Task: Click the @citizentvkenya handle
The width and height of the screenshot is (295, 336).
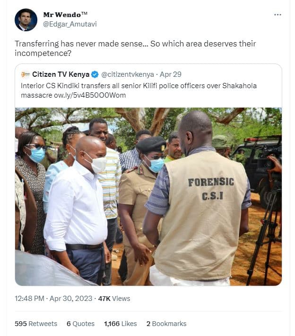Action: pos(128,74)
